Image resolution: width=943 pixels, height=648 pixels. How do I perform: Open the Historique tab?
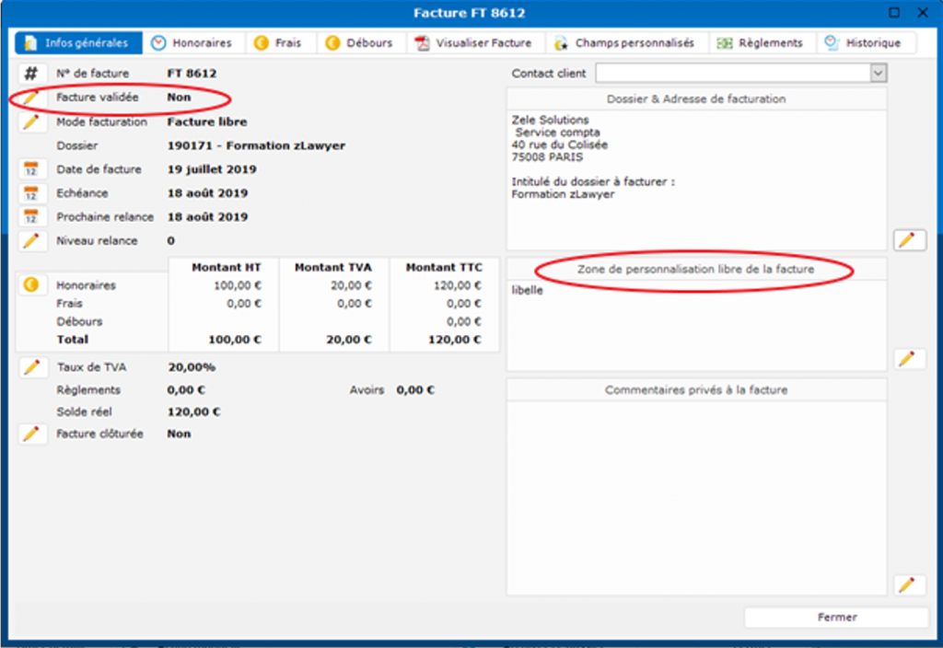click(864, 43)
